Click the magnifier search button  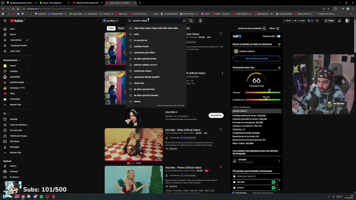point(191,21)
